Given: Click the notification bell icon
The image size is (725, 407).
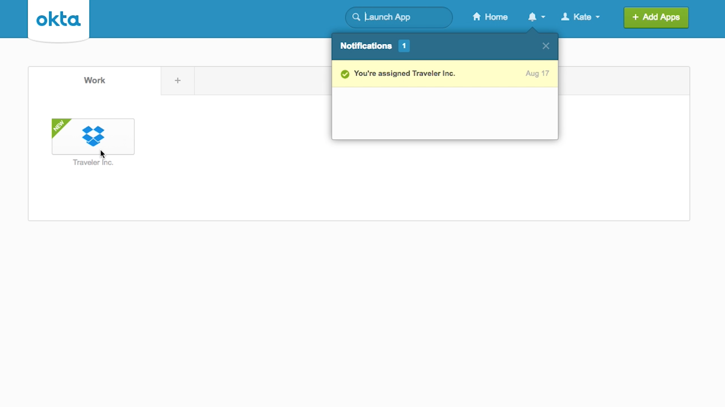Looking at the screenshot, I should point(532,17).
